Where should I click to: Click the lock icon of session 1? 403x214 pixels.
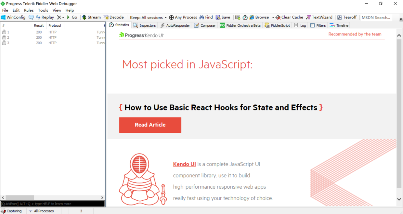point(4,32)
